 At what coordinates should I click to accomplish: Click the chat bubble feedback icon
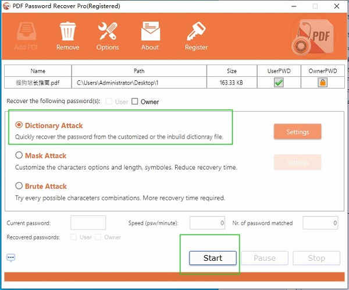coord(11,257)
